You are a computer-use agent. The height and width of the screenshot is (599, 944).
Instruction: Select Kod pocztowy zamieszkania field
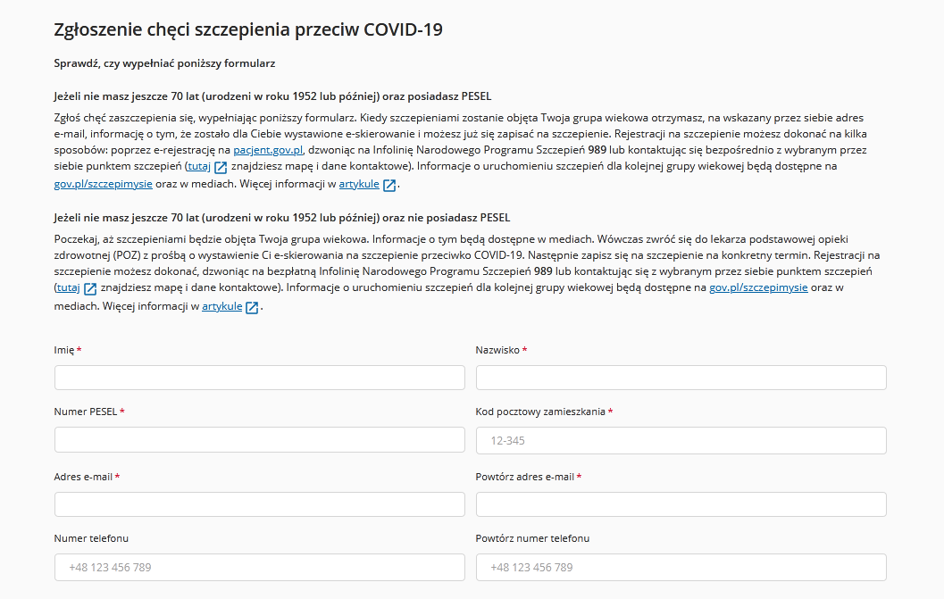681,441
